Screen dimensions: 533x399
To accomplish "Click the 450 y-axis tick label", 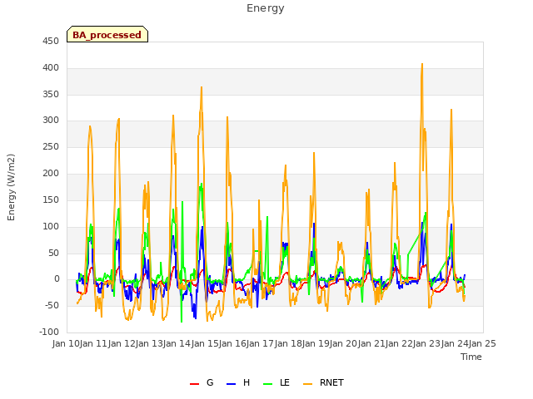I will (51, 41).
